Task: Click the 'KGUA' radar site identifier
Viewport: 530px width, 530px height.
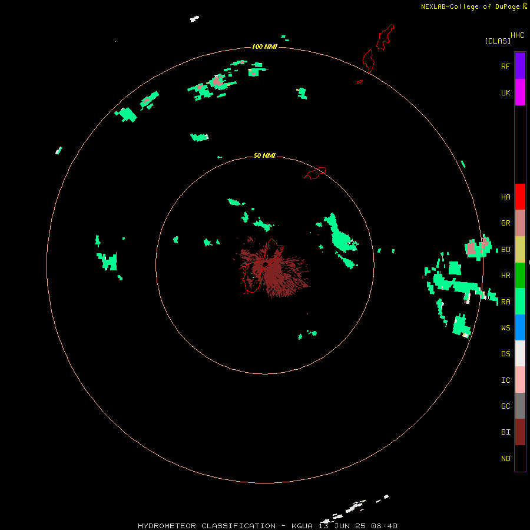Action: pos(302,526)
